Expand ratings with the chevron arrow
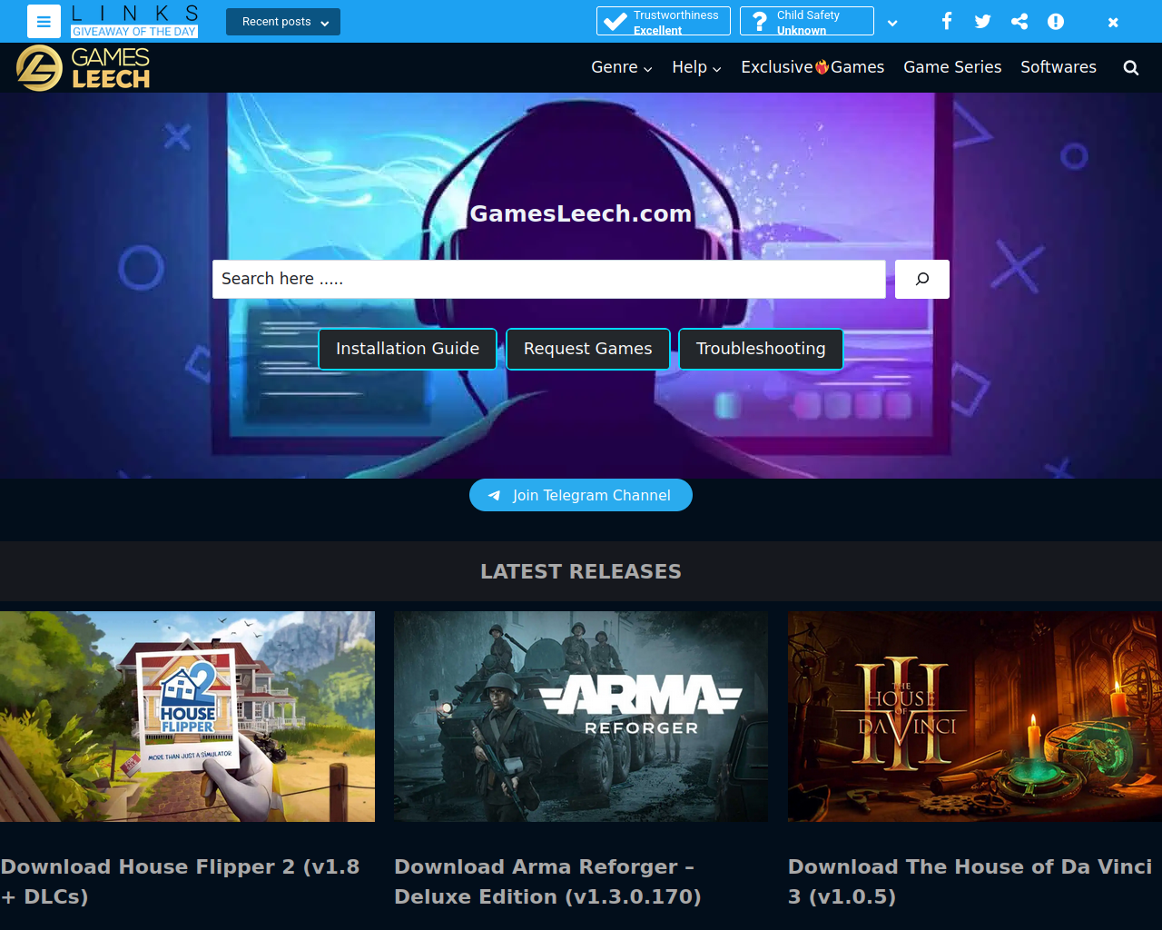This screenshot has height=930, width=1162. coord(892,23)
